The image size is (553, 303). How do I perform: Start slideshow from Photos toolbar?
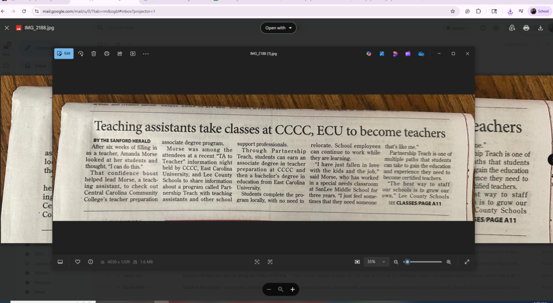[x=132, y=53]
